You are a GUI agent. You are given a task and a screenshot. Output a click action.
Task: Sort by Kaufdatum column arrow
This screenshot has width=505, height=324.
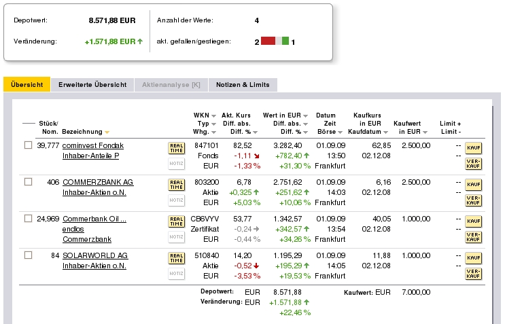(385, 132)
